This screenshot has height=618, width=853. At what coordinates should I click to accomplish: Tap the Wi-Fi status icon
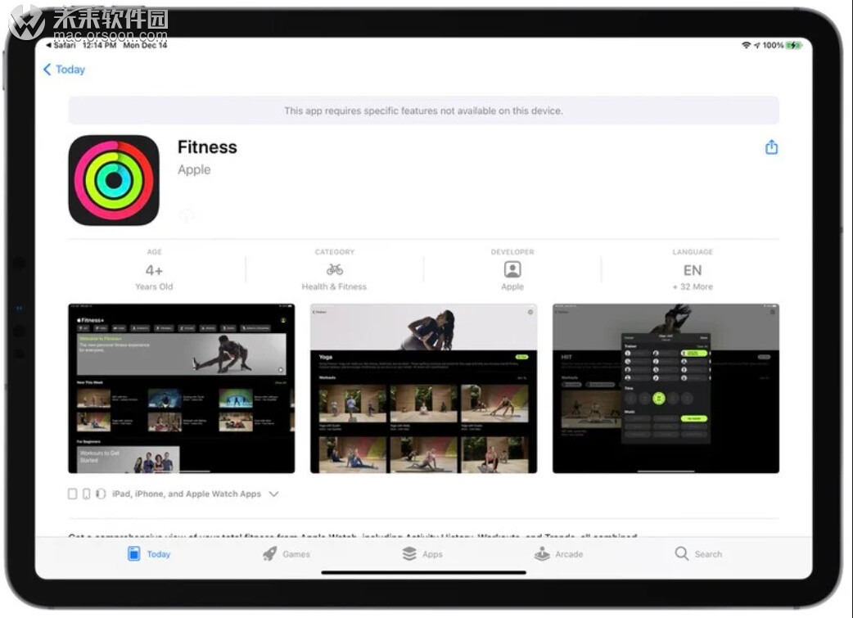pos(746,45)
